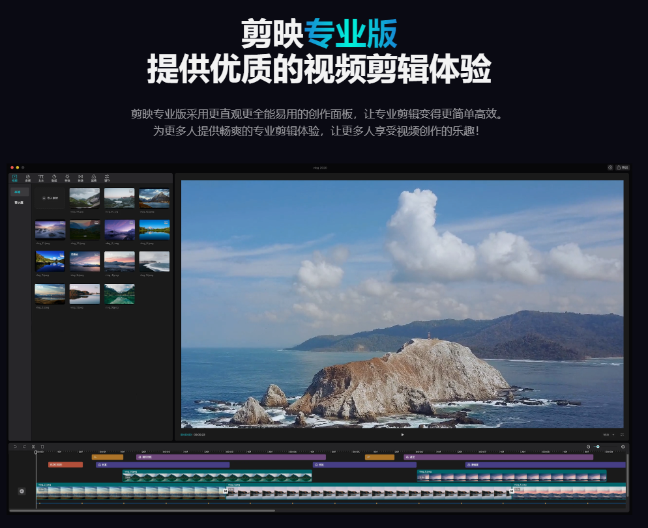Click the undo arrow in timeline toolbar

(x=15, y=447)
